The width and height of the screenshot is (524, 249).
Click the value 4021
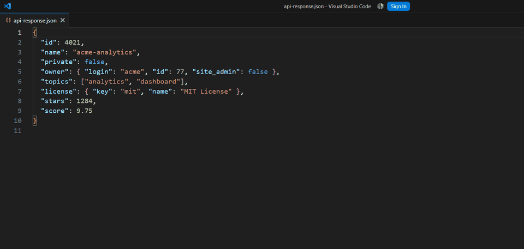[72, 42]
